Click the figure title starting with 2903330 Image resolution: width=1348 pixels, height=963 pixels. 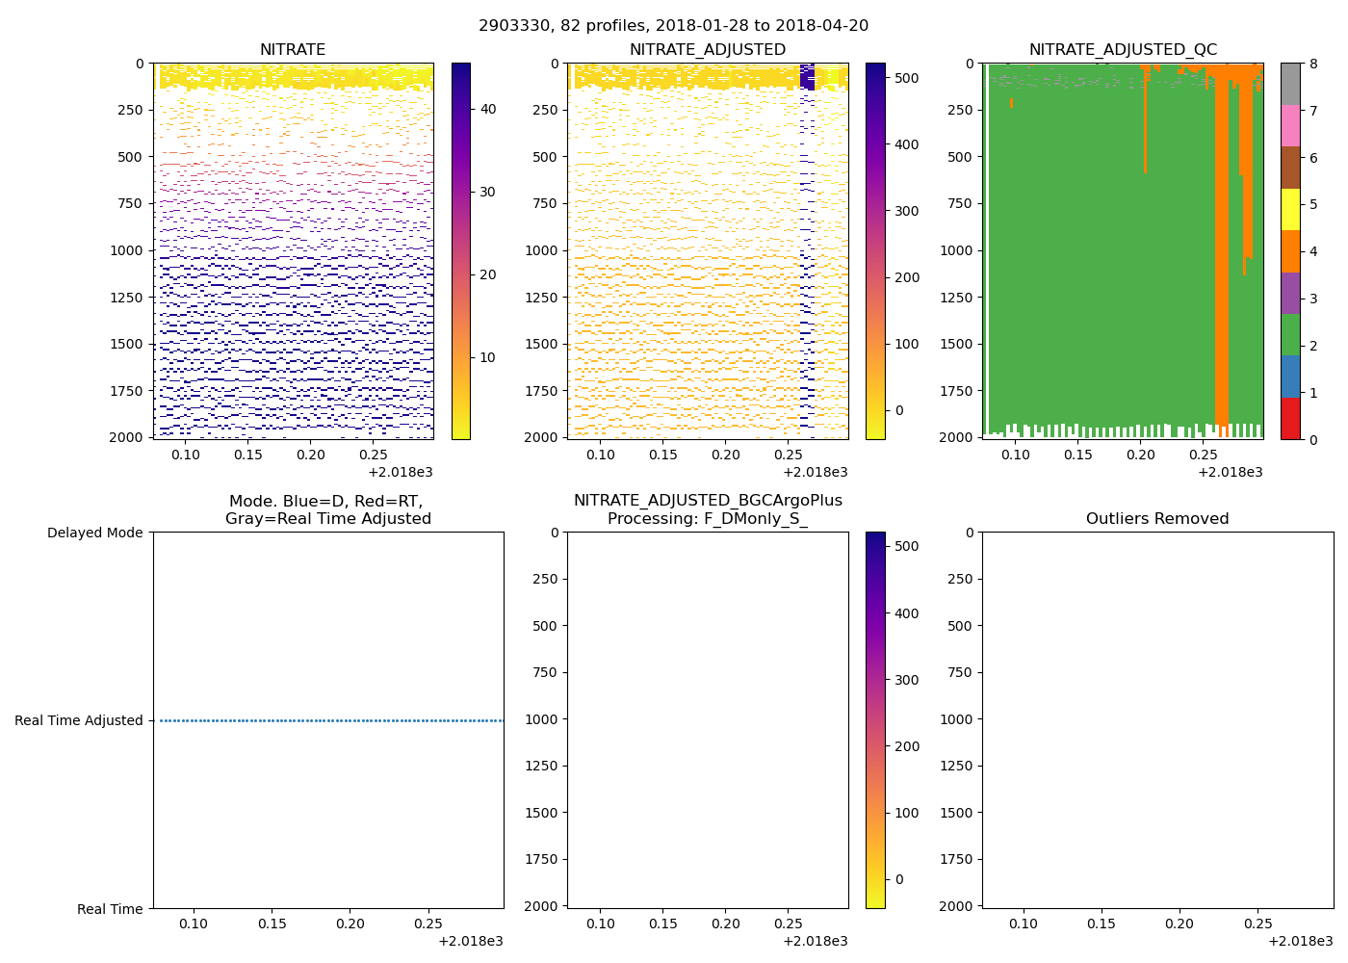(x=673, y=26)
